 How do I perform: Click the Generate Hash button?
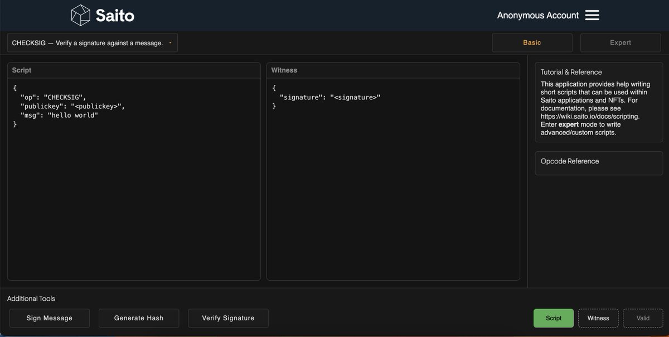coord(139,318)
